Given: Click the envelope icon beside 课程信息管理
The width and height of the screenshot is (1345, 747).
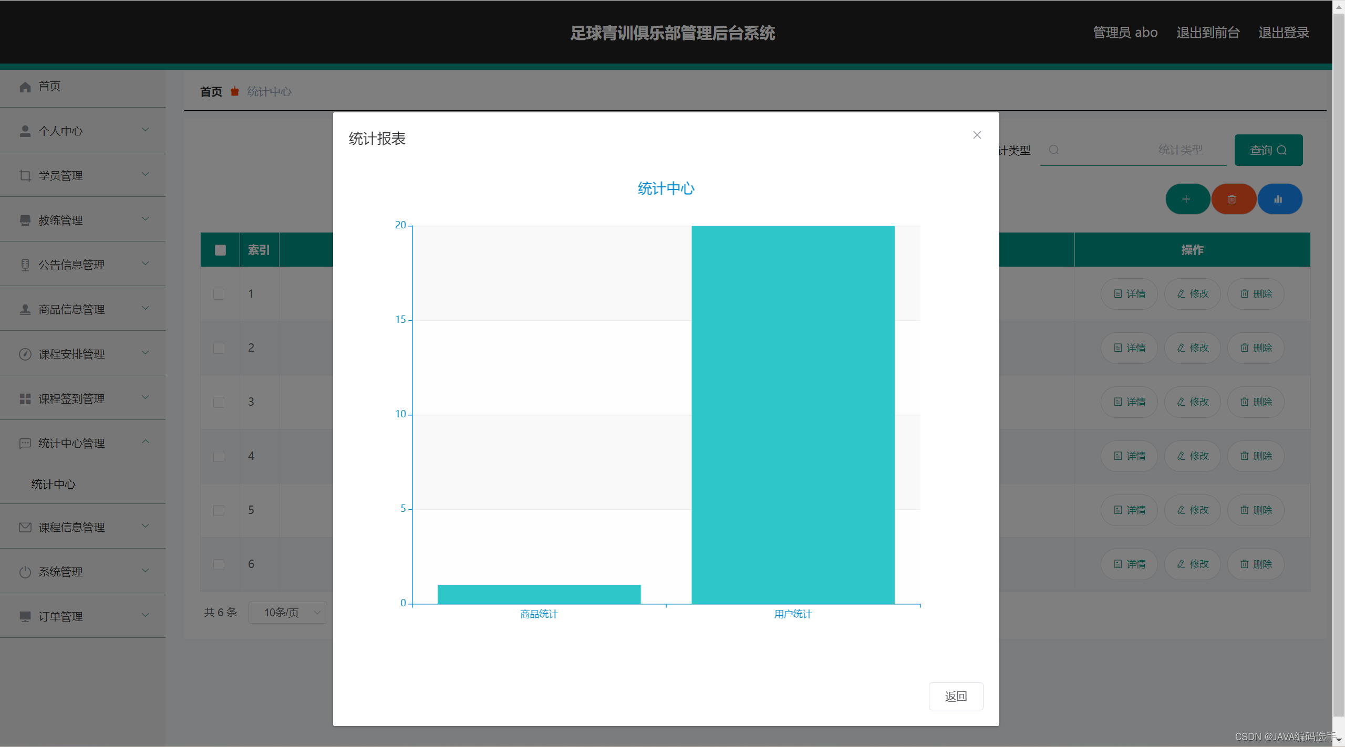Looking at the screenshot, I should click(x=25, y=527).
